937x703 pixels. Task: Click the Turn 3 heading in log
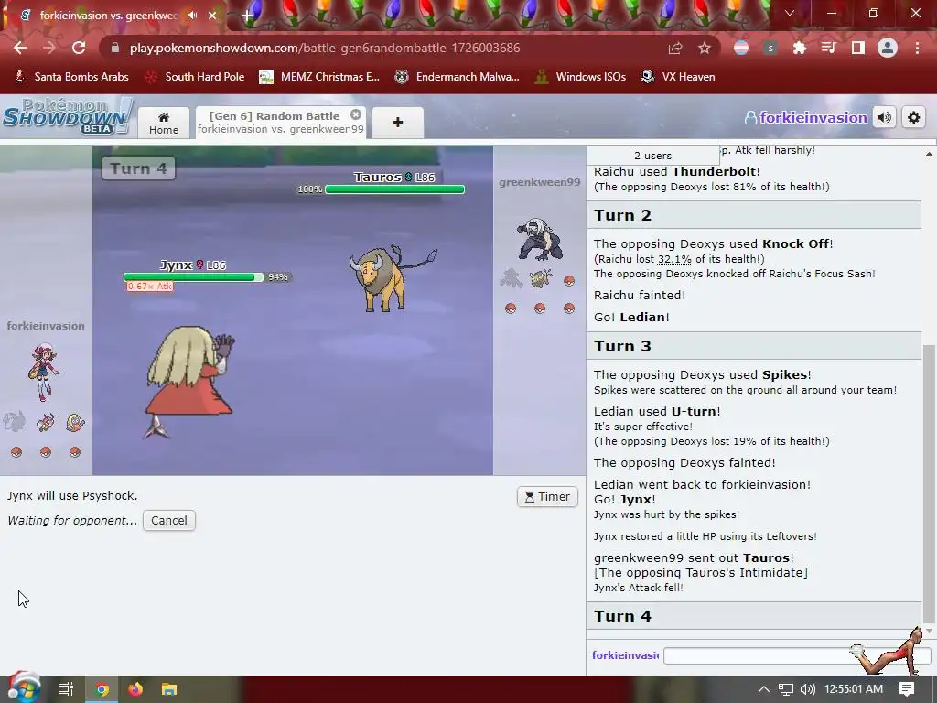click(622, 346)
